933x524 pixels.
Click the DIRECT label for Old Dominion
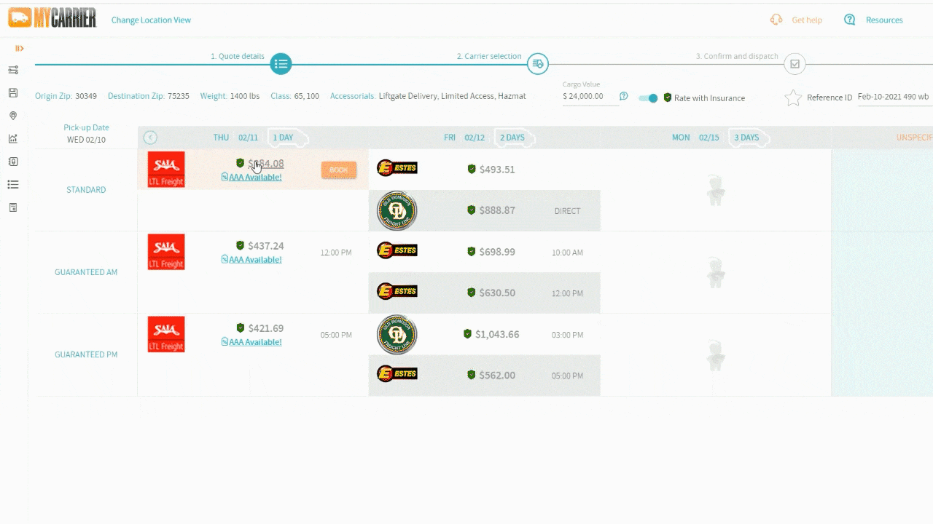pyautogui.click(x=567, y=211)
